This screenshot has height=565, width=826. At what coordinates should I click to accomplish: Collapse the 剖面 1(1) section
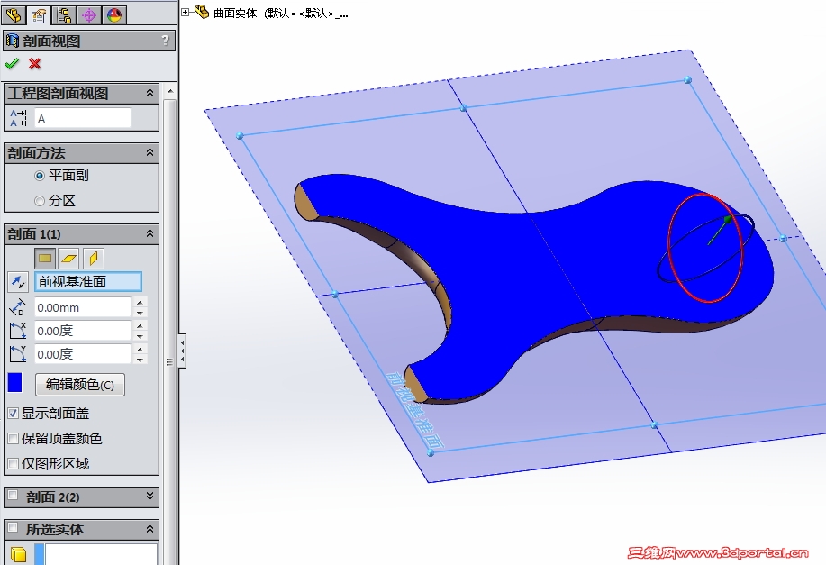pos(150,233)
